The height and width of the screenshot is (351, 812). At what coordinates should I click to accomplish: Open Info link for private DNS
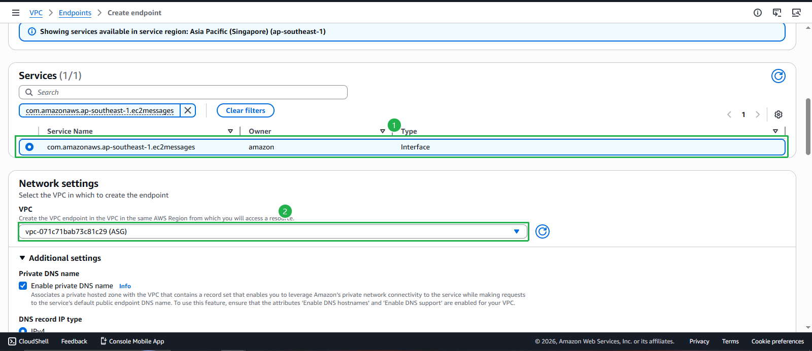(125, 286)
